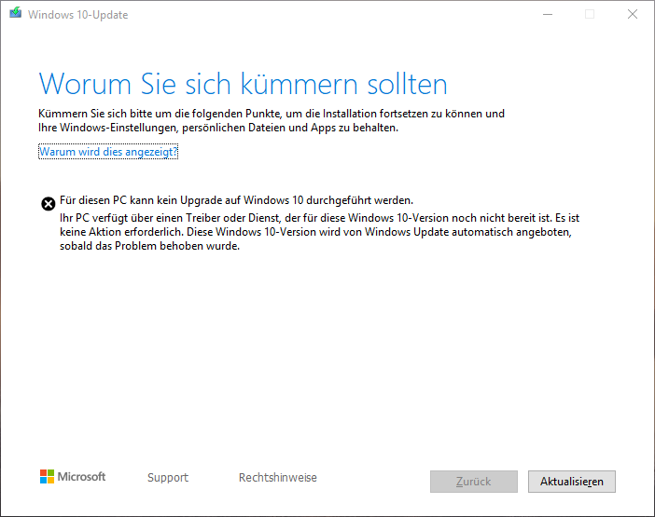
Task: Minimize the Windows 10-Update window
Action: coord(548,14)
